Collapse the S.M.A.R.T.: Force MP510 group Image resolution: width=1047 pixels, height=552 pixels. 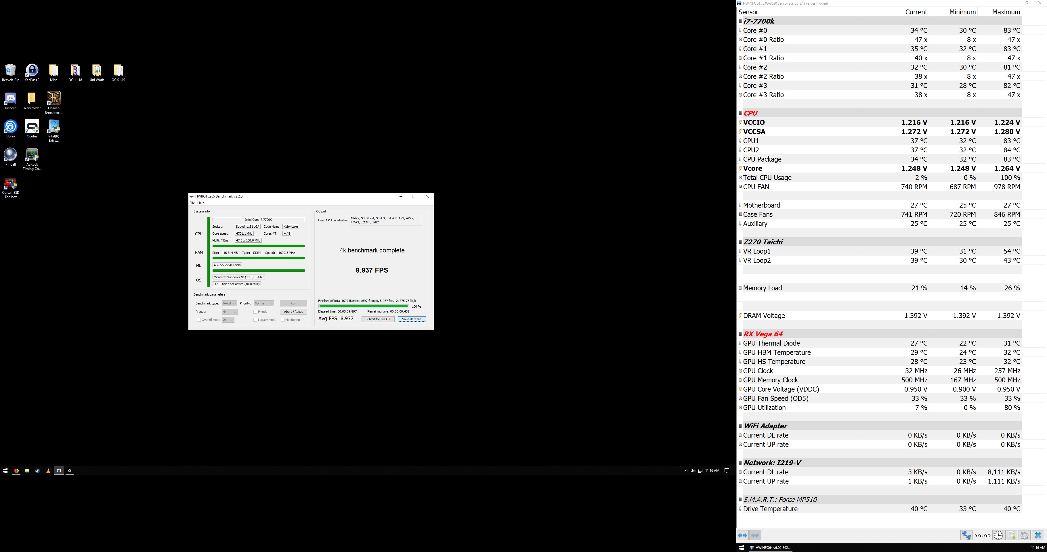pos(740,500)
